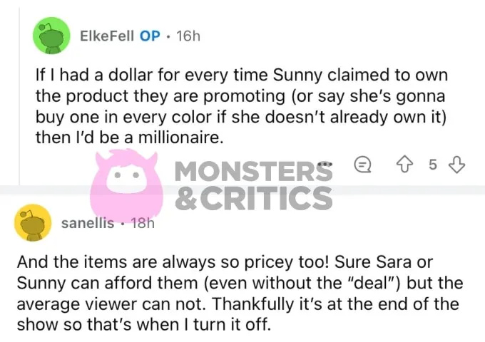Open the 16h timestamp permalink

[188, 36]
